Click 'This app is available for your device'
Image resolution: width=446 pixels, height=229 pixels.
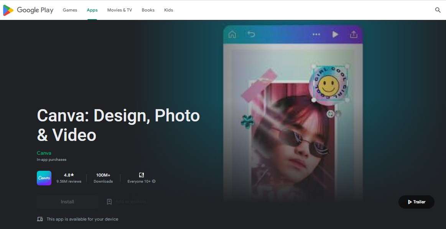click(x=82, y=219)
